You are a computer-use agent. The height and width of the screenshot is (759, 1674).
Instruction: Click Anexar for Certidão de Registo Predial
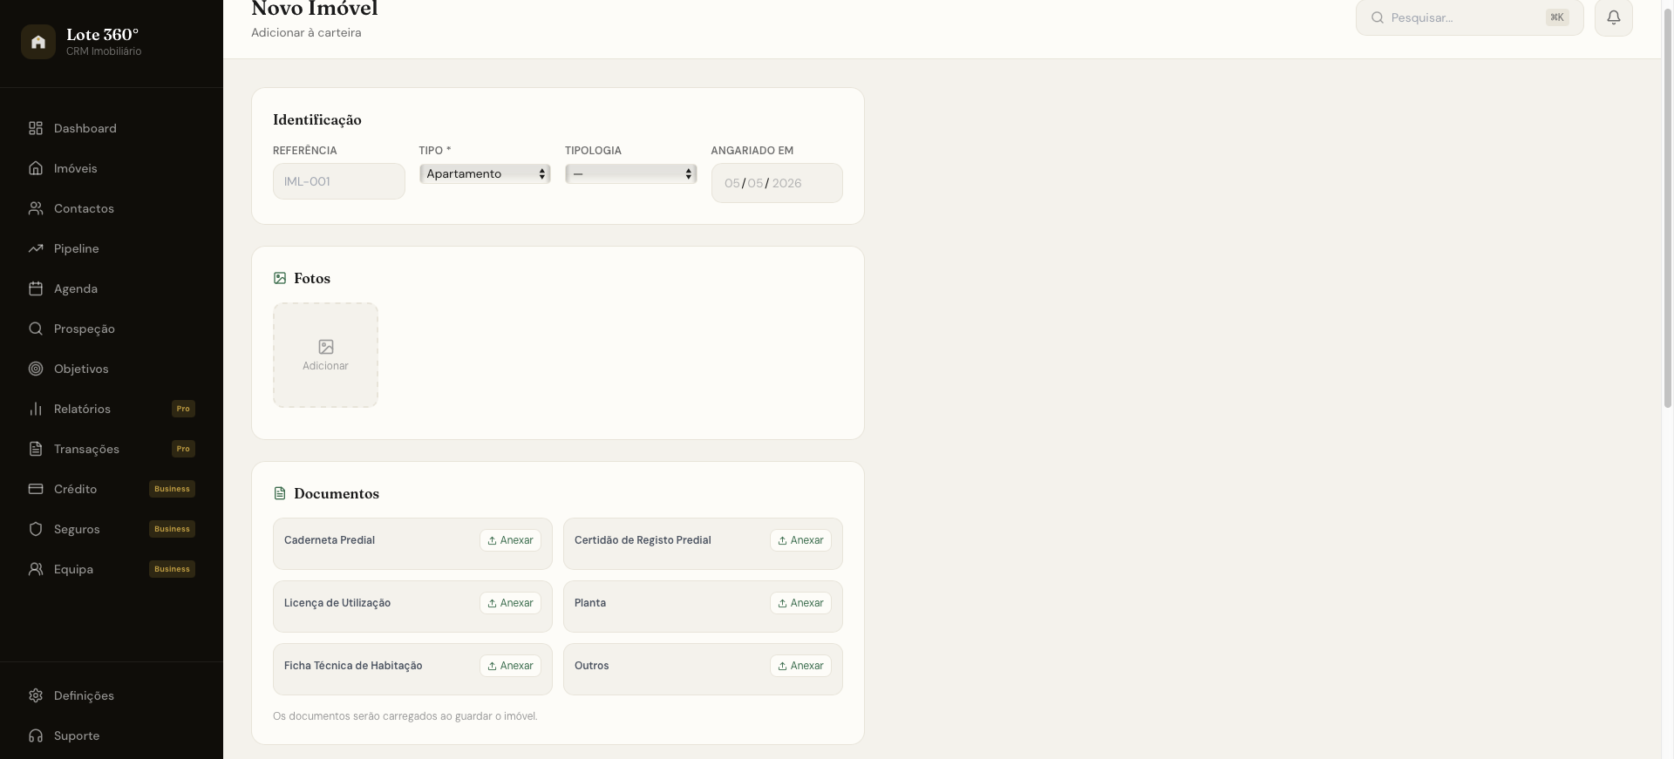[x=800, y=540]
